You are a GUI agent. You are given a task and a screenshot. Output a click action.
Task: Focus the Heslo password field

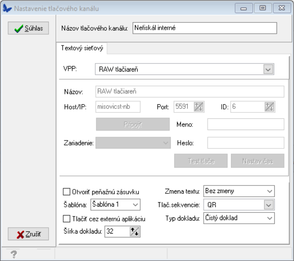coord(245,143)
